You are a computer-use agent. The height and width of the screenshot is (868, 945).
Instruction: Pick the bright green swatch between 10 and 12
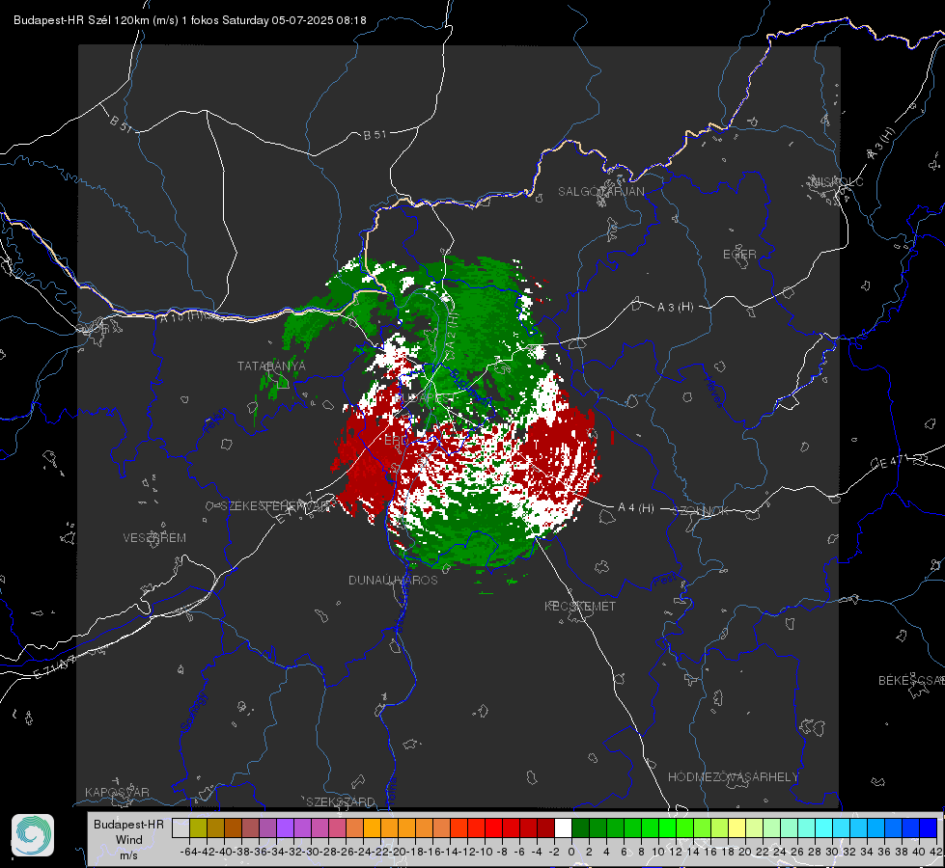pyautogui.click(x=667, y=828)
